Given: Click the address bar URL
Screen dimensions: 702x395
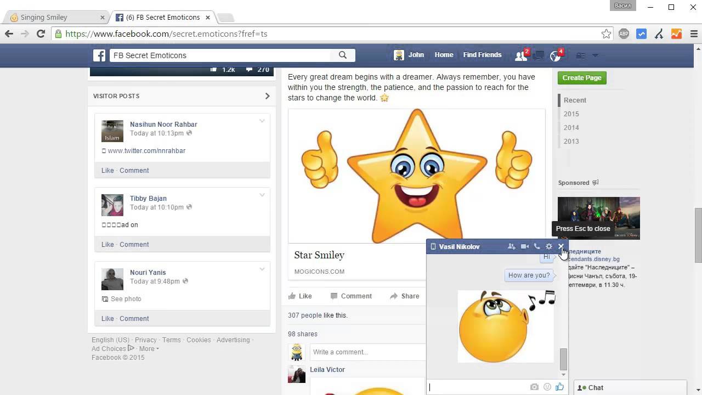Looking at the screenshot, I should coord(166,34).
